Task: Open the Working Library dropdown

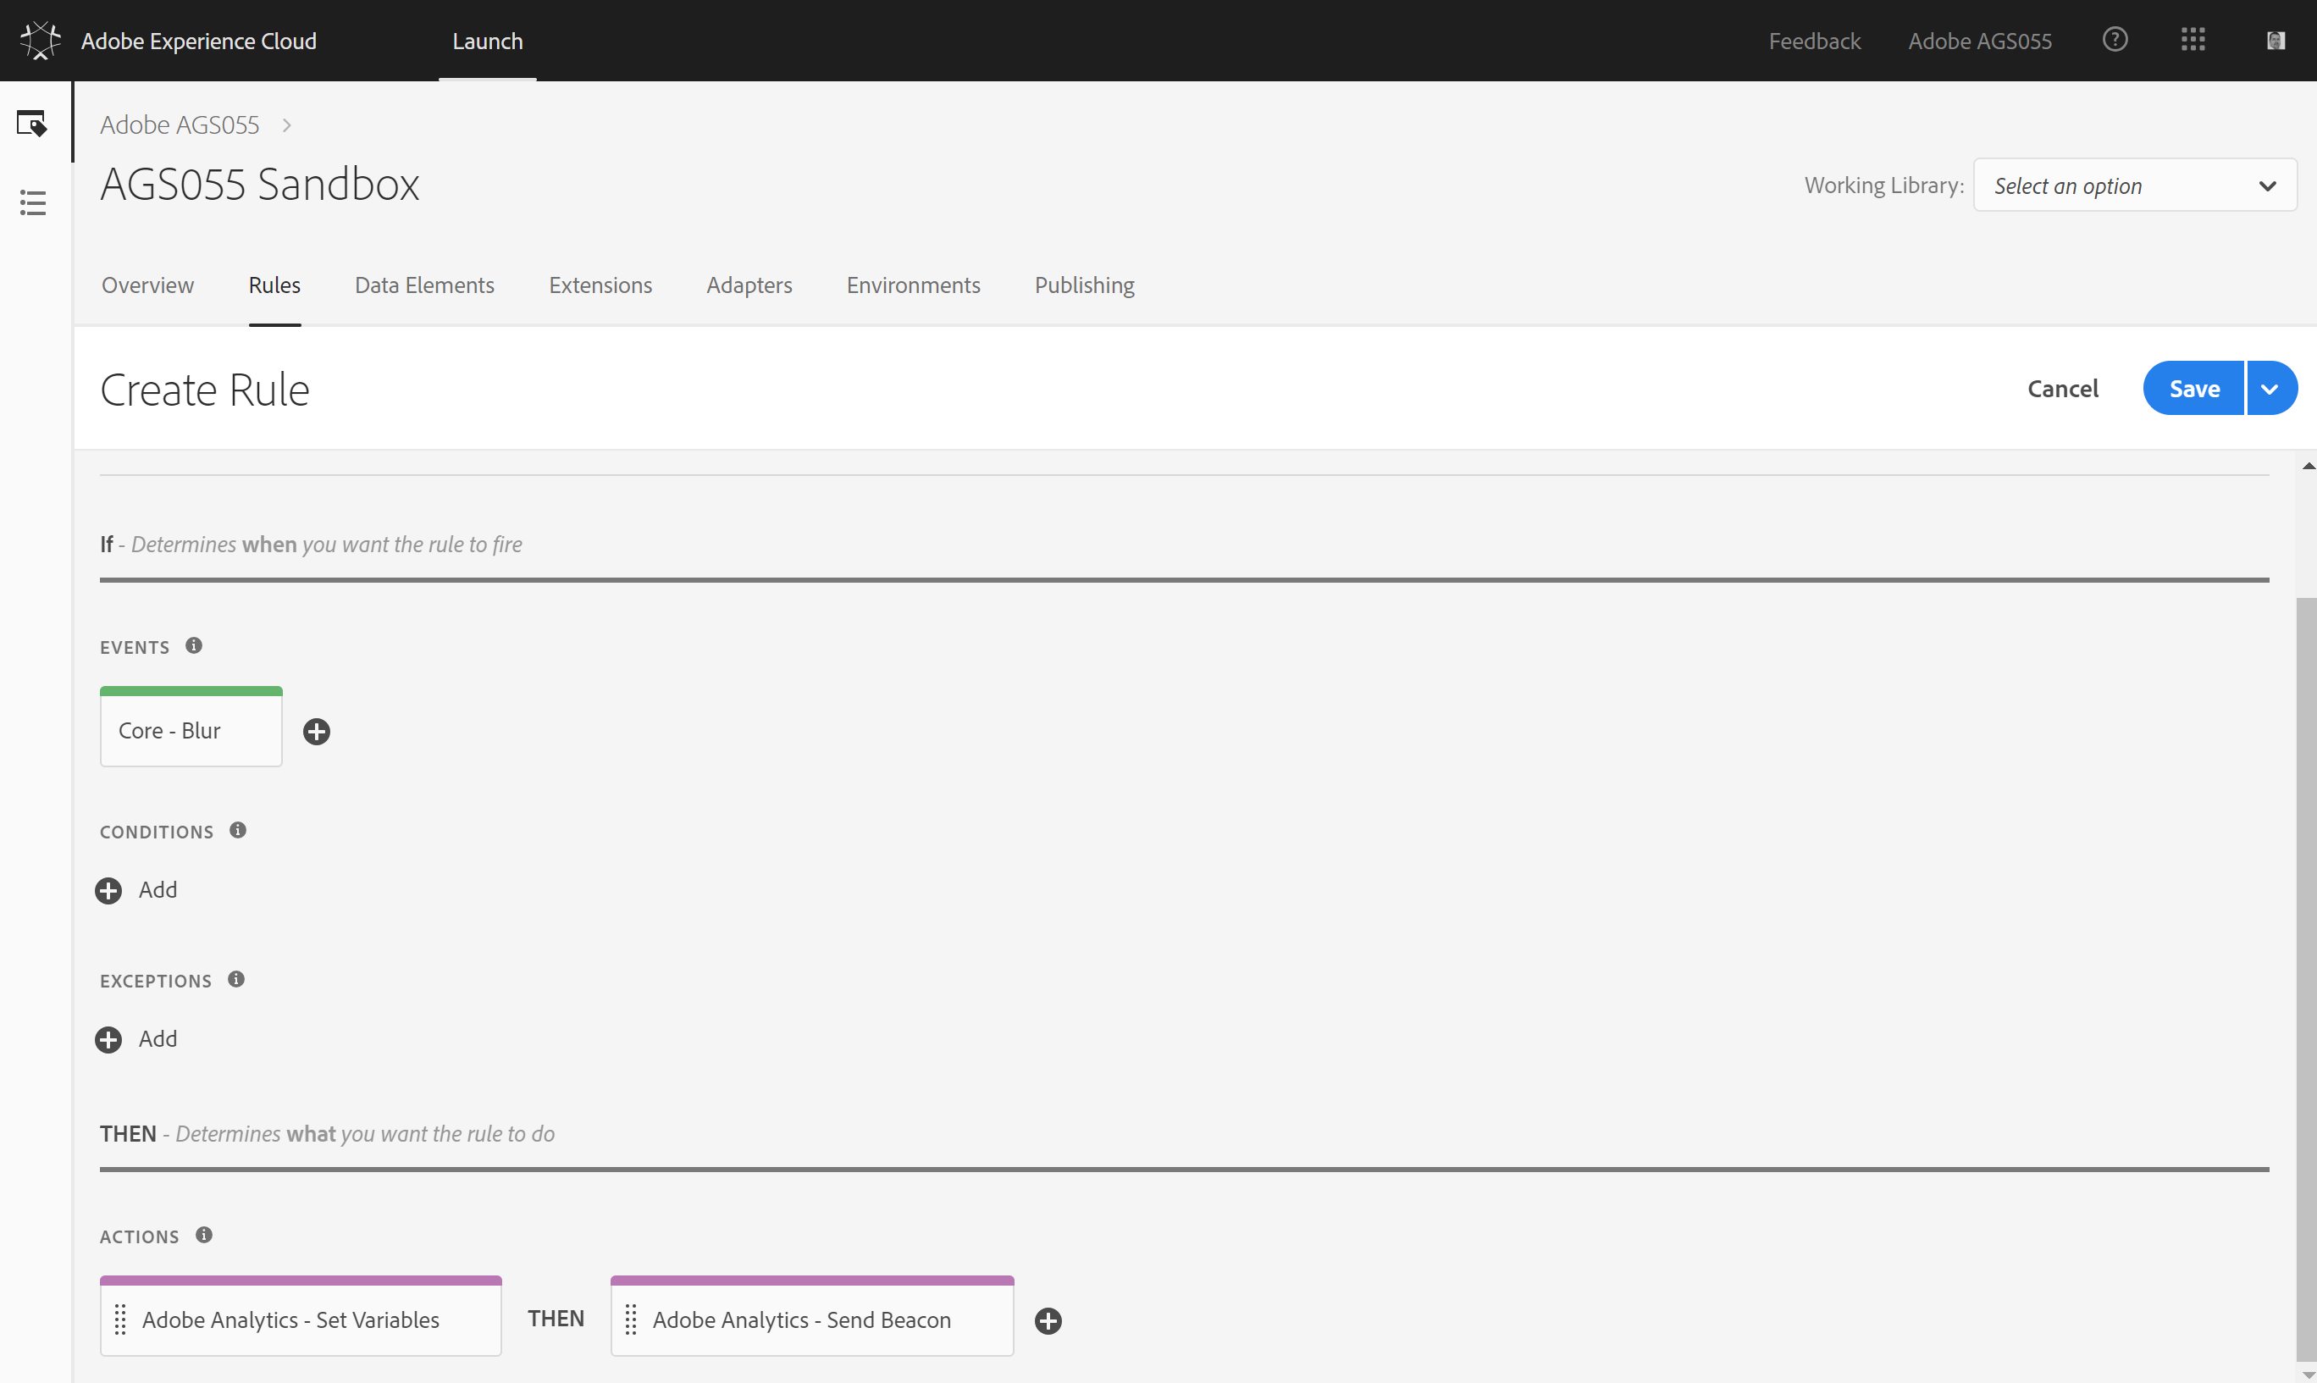Action: [x=2134, y=185]
